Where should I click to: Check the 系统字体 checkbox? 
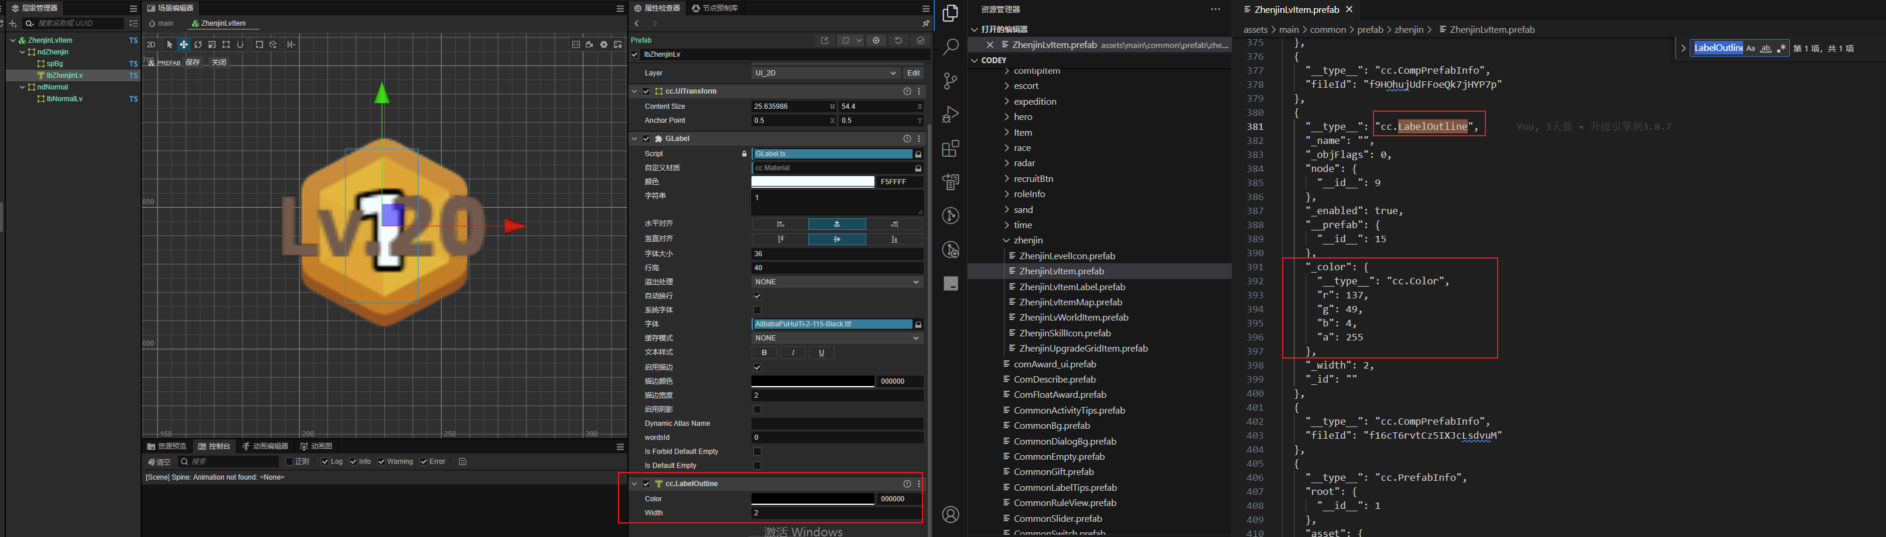(x=757, y=310)
